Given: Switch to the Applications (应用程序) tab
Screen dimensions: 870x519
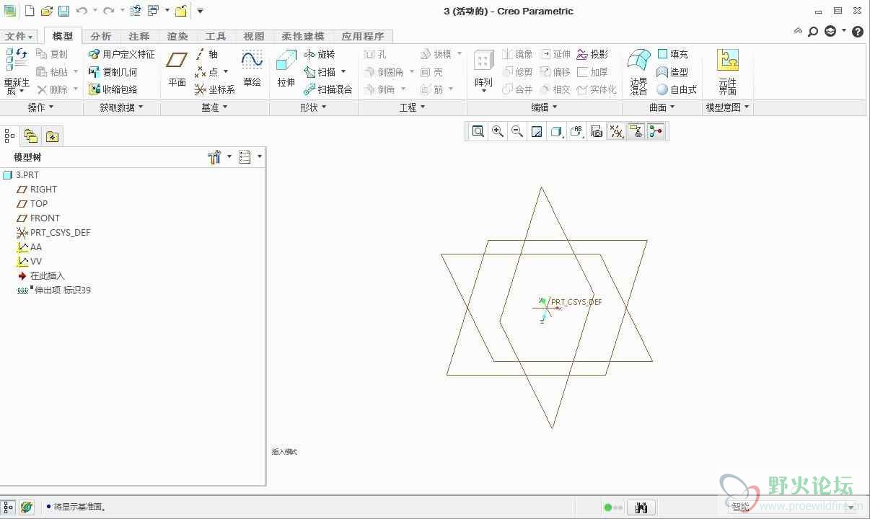Looking at the screenshot, I should coord(363,36).
